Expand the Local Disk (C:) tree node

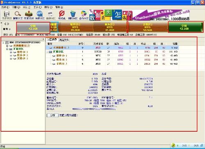pyautogui.click(x=7, y=46)
